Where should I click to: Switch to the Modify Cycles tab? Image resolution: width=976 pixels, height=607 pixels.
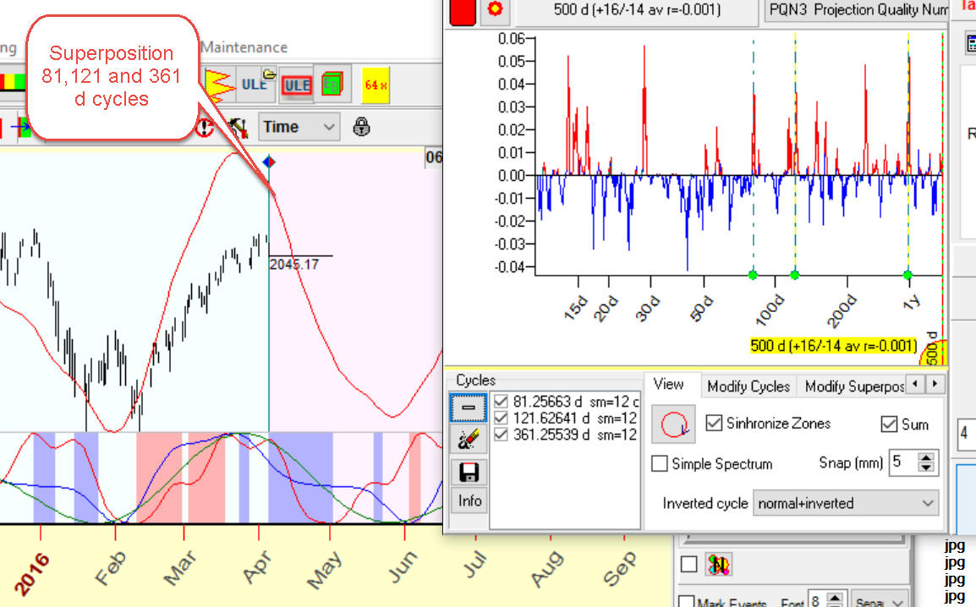coord(748,386)
